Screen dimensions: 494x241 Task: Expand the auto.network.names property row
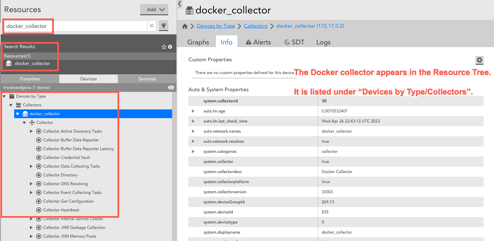coord(193,131)
